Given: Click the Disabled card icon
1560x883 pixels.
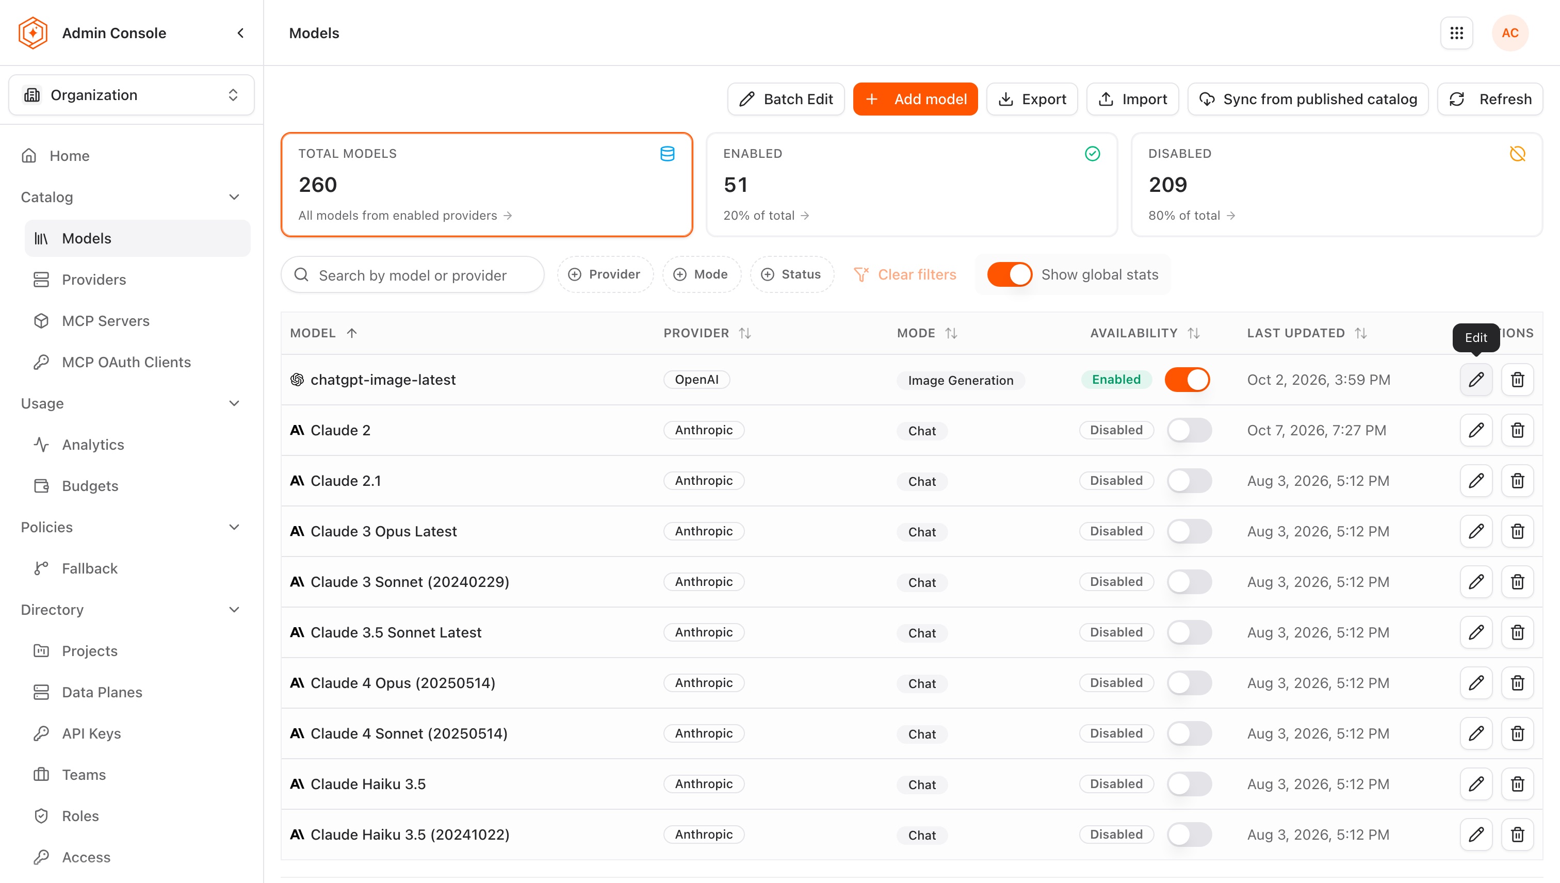Looking at the screenshot, I should (1517, 154).
